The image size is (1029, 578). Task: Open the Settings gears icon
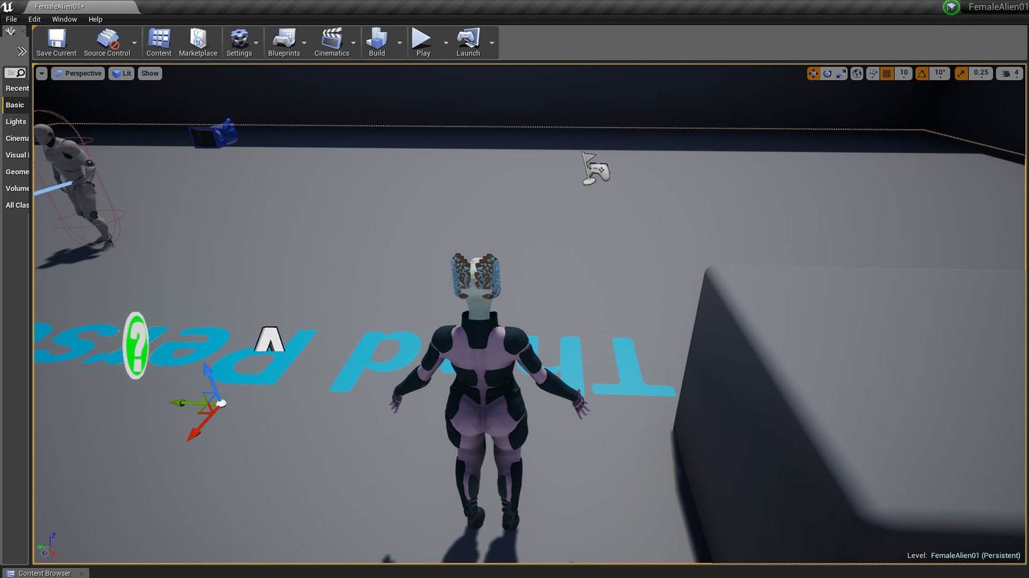click(x=239, y=39)
